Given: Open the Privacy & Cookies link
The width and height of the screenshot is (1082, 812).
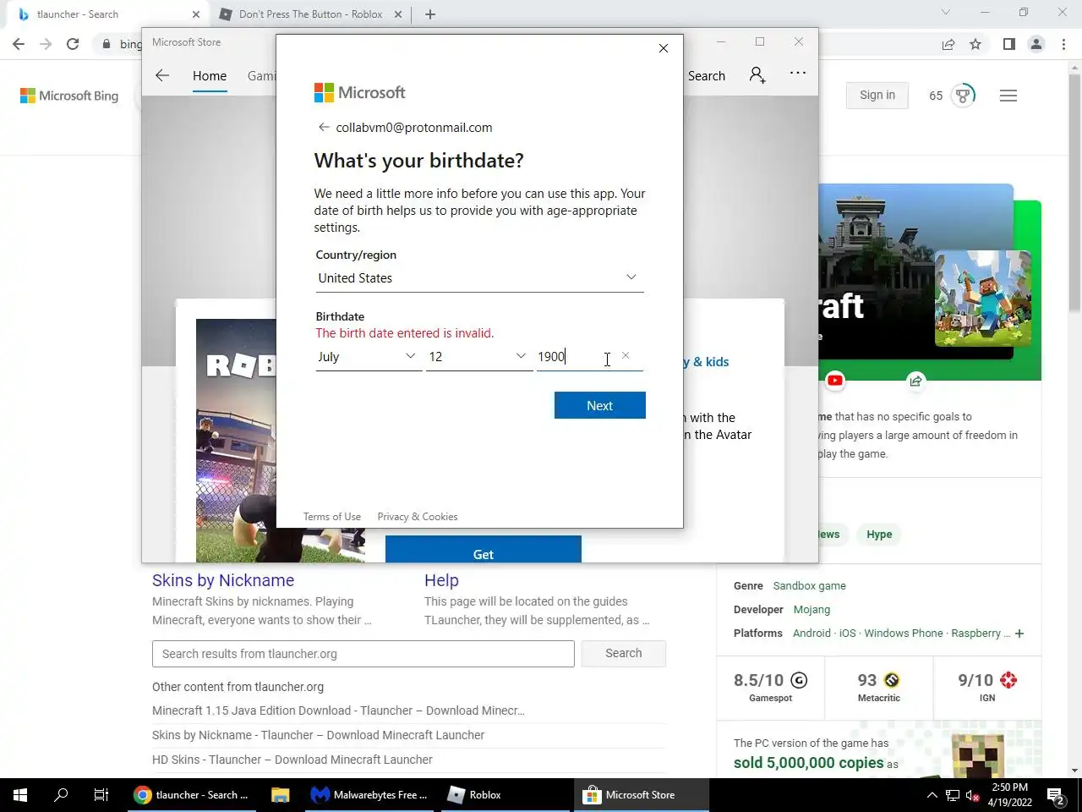Looking at the screenshot, I should point(418,517).
